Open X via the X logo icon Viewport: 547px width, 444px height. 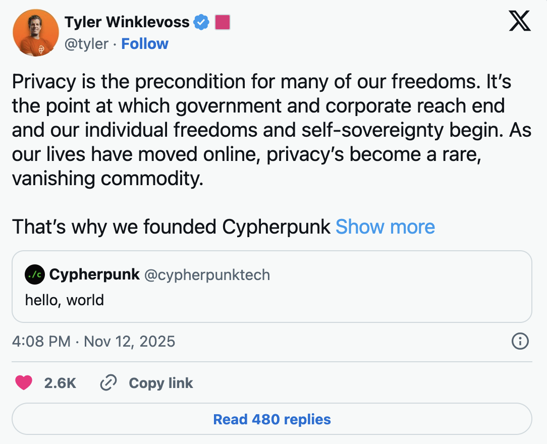[521, 21]
